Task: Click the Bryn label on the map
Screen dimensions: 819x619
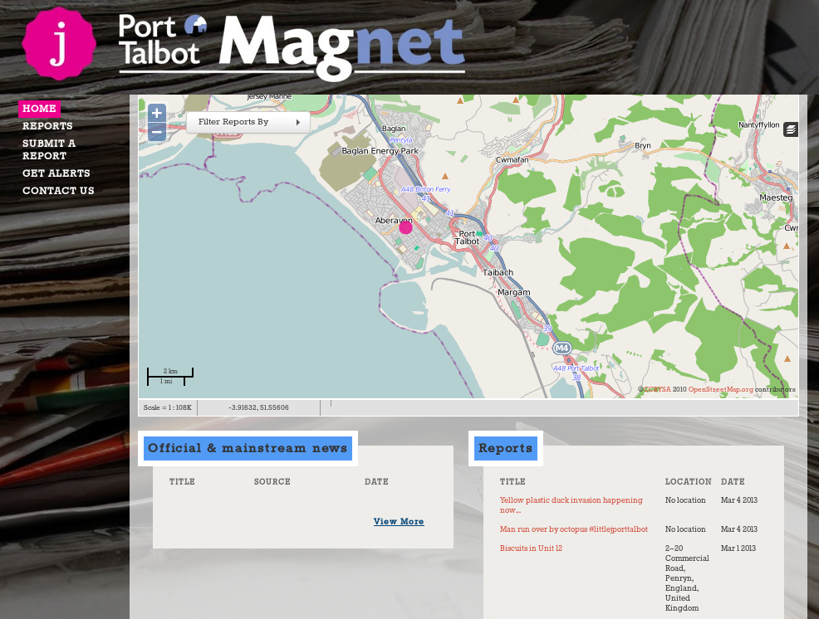Action: coord(642,145)
